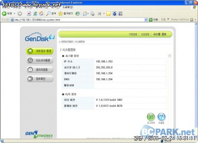
Task: Click the green Refresh page icon
Action: 35,14
